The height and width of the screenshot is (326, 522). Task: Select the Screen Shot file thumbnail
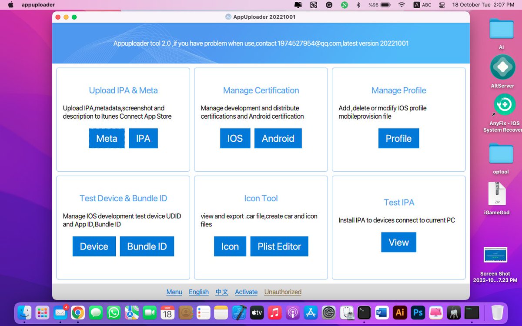(495, 255)
